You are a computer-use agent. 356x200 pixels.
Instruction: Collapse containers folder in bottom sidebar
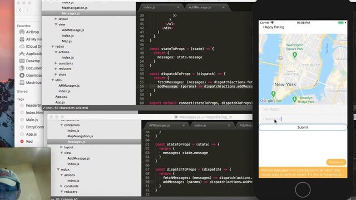click(61, 125)
